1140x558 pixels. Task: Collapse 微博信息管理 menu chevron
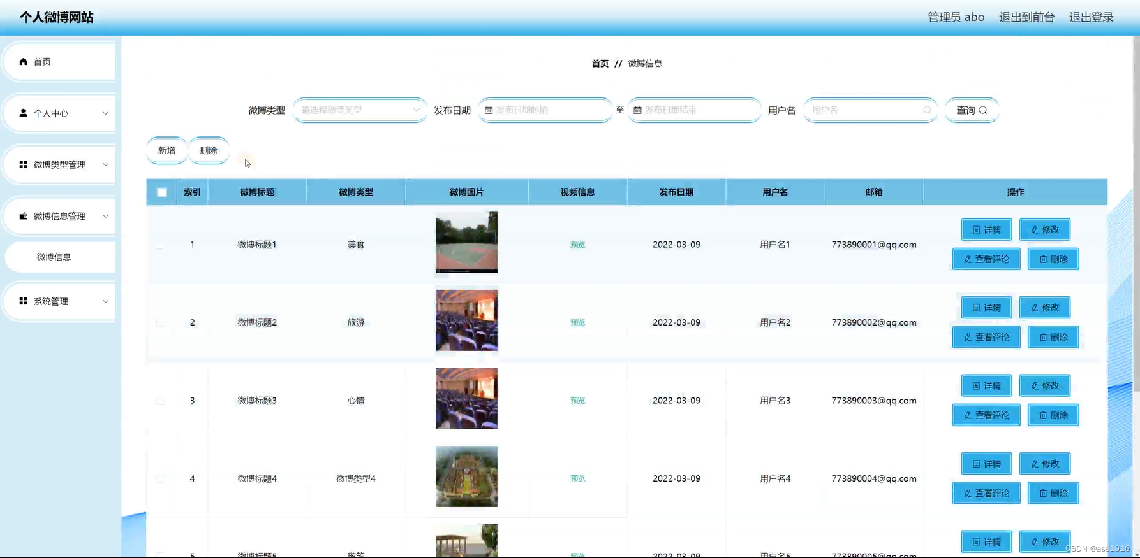pos(105,216)
